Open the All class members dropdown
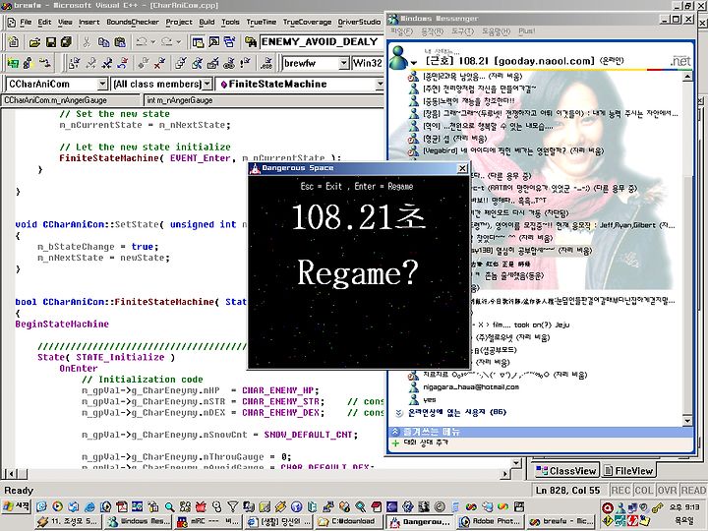 206,84
